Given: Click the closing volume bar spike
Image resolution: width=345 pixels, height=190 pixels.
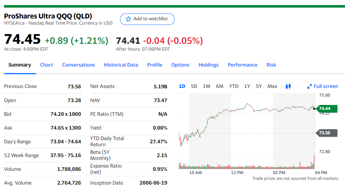Looking at the screenshot, I should tap(314, 162).
